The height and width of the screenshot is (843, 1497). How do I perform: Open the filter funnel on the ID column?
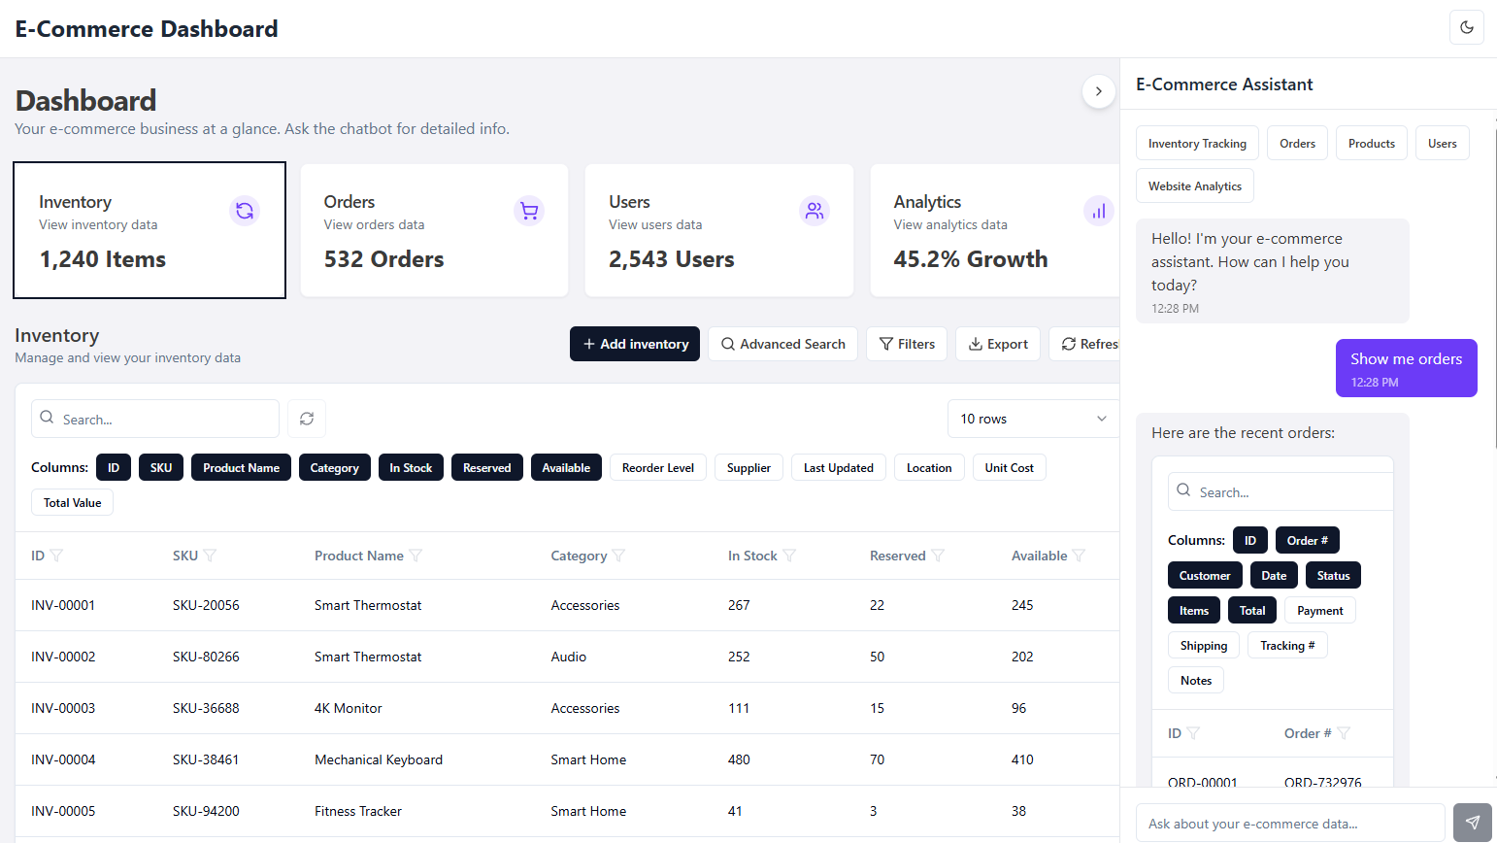coord(58,555)
